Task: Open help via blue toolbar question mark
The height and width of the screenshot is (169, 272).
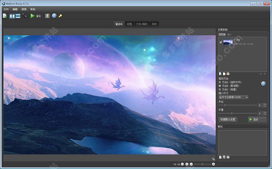Action: (54, 16)
